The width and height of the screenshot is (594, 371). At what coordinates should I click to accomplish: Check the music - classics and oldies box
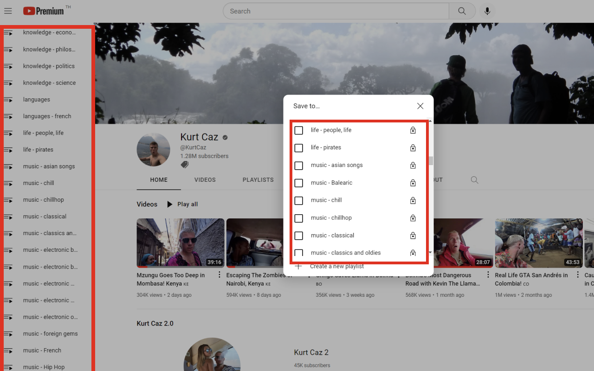(x=299, y=253)
